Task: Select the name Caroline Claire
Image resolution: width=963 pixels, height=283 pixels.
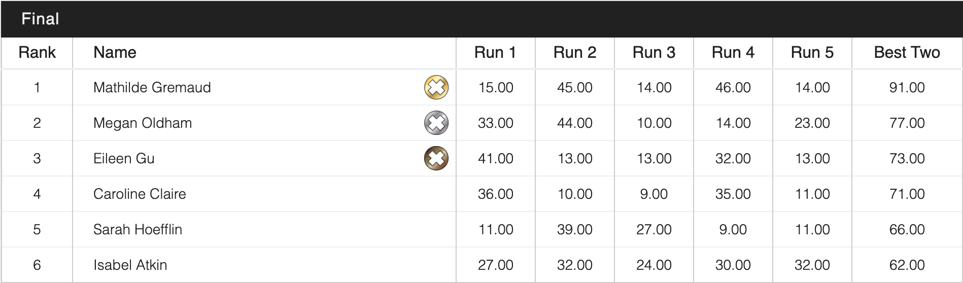Action: [140, 194]
